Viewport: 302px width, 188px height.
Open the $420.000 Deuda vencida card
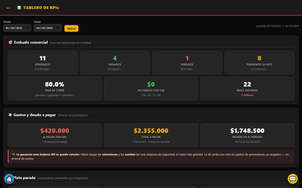(x=55, y=135)
